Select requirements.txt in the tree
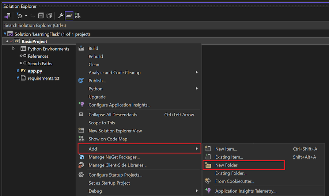This screenshot has width=329, height=196. [43, 78]
